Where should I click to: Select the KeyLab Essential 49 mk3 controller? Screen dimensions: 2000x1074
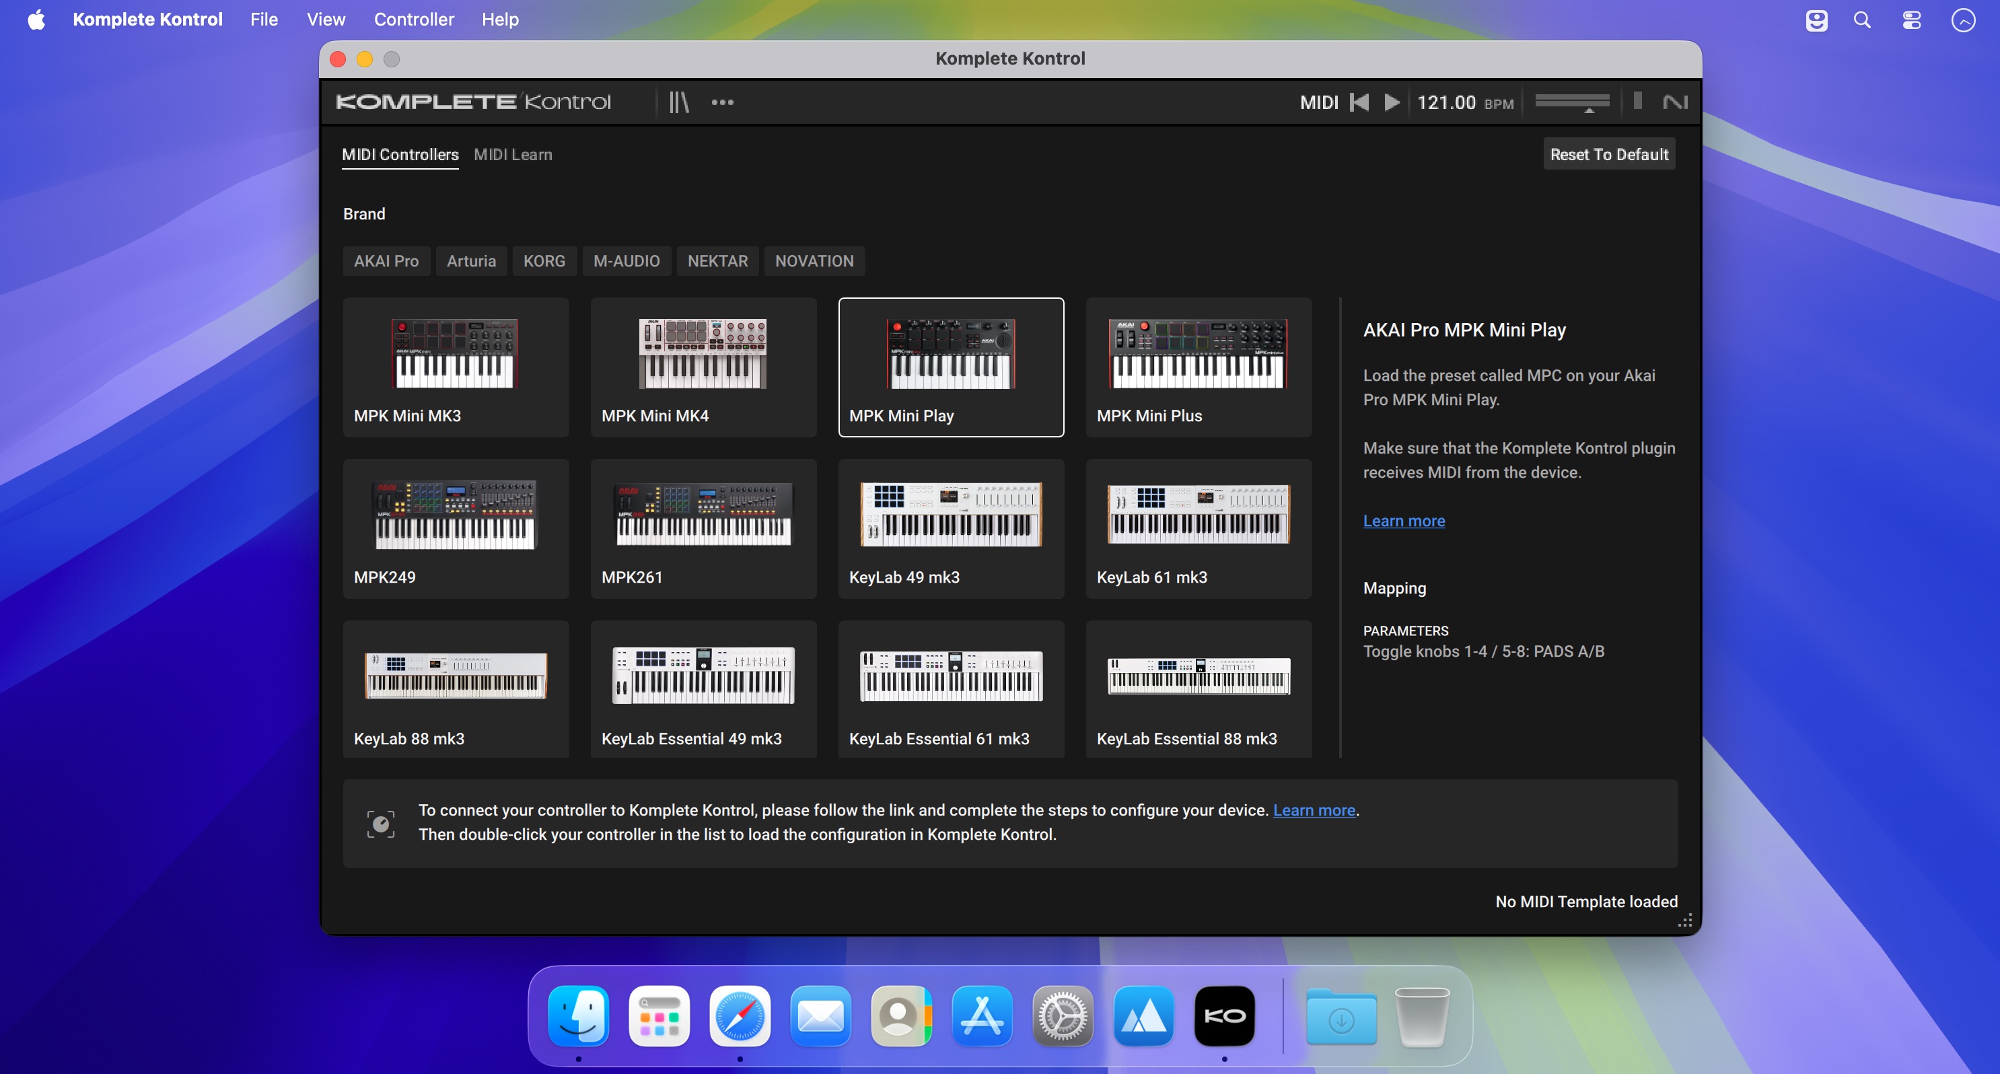703,689
